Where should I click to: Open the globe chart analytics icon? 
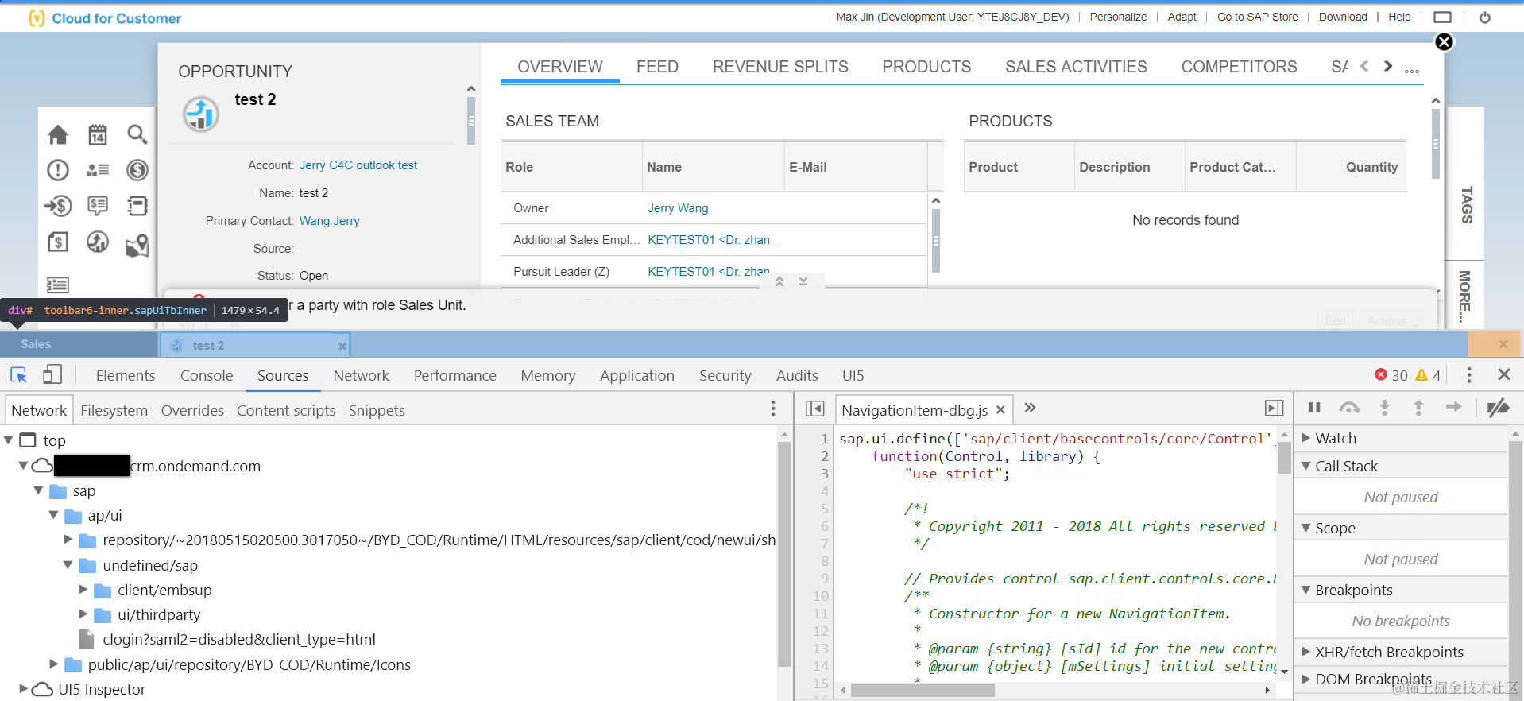point(97,242)
